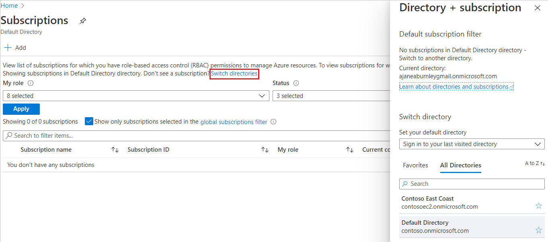Click the Add subscription plus icon
Image resolution: width=548 pixels, height=242 pixels.
click(8, 47)
